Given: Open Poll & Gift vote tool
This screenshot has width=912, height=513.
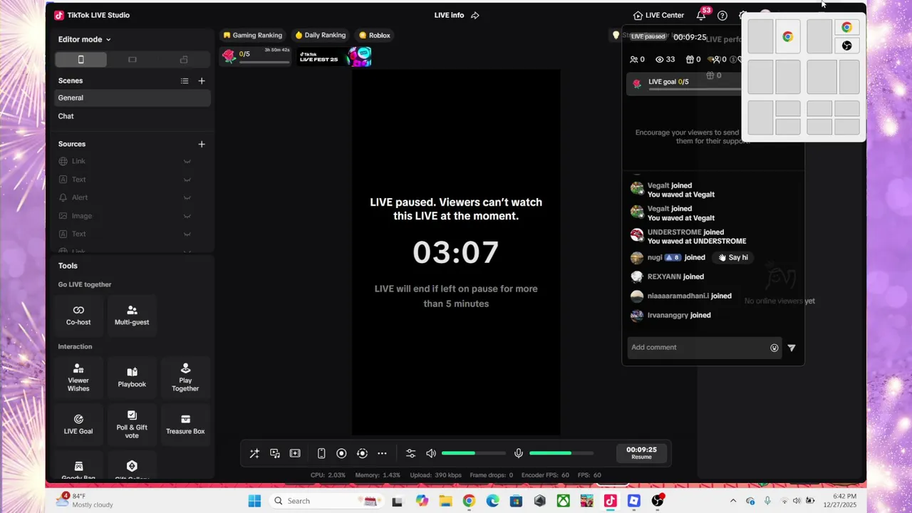Looking at the screenshot, I should 132,423.
